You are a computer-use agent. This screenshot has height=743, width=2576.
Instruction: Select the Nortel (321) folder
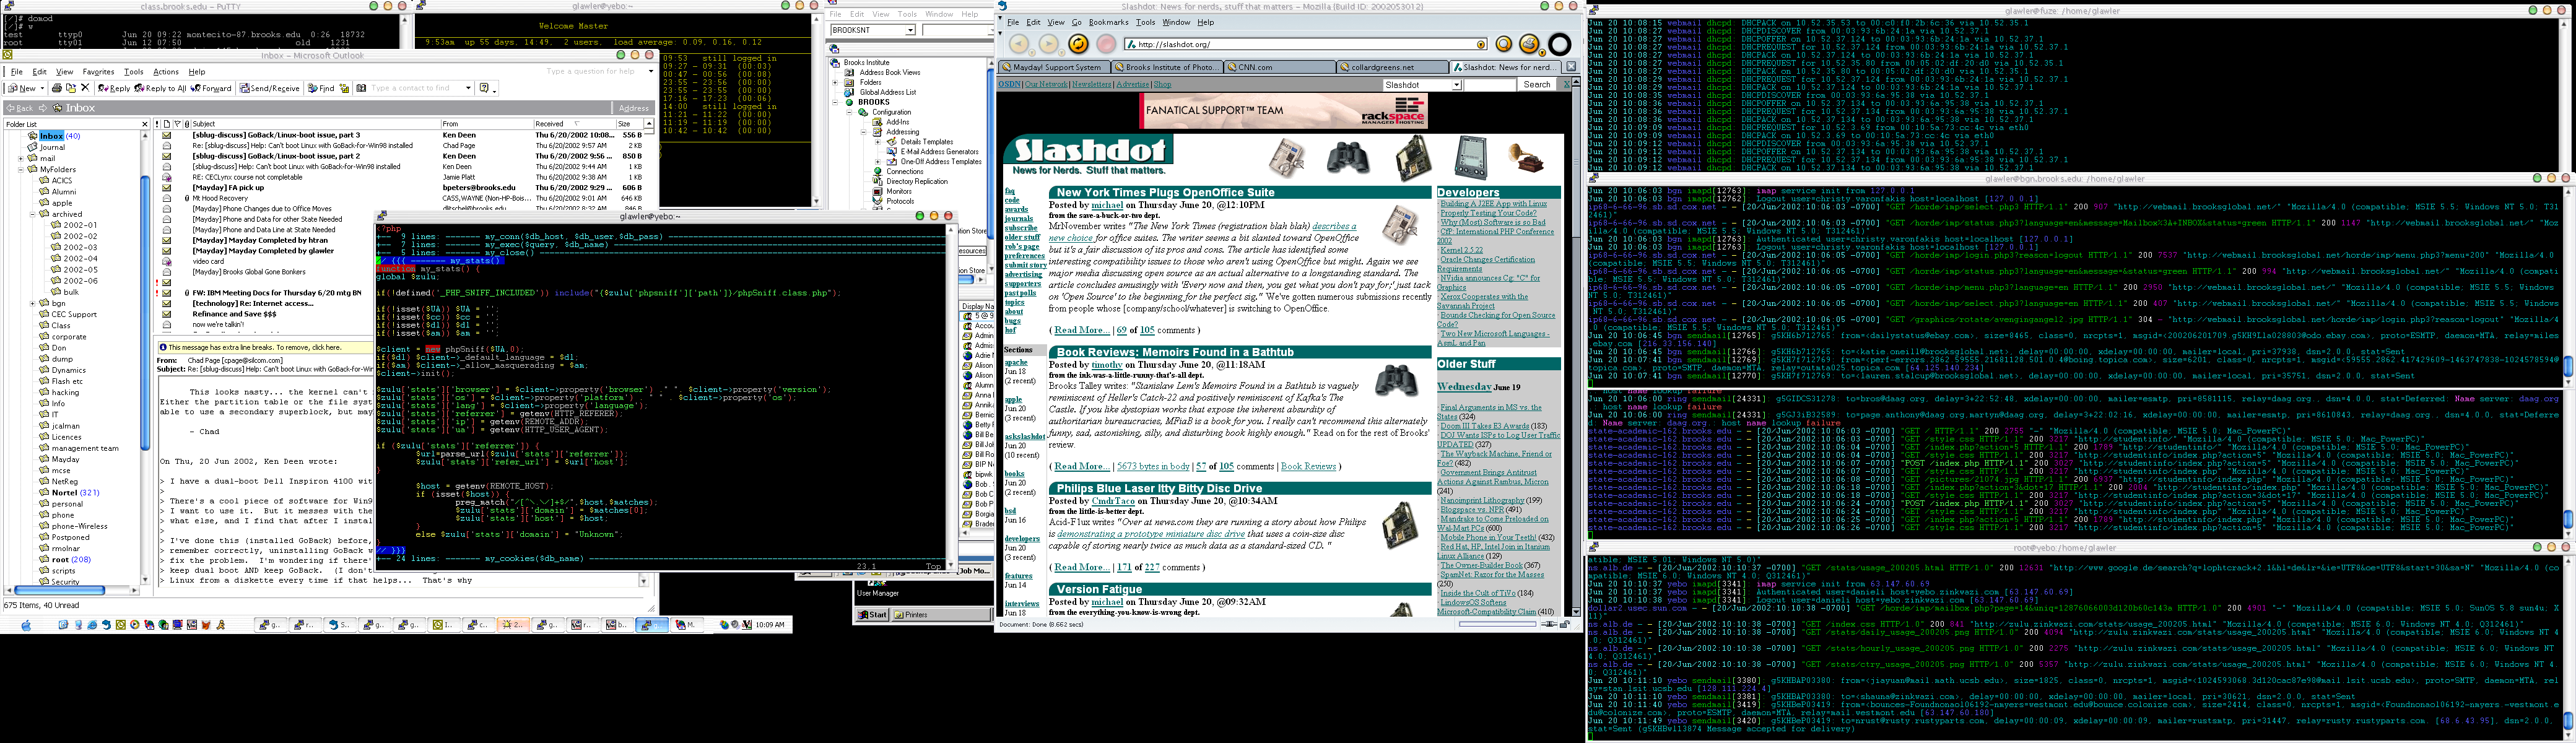pyautogui.click(x=69, y=492)
